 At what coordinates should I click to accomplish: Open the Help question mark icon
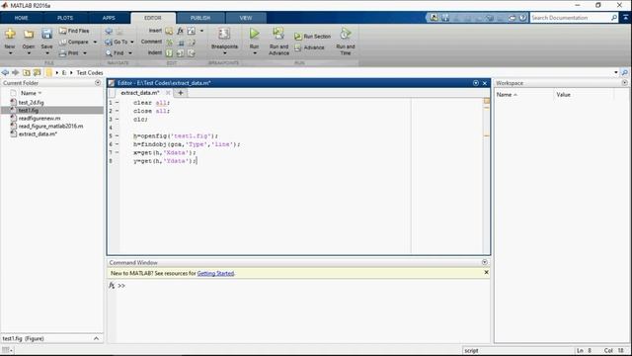[522, 18]
